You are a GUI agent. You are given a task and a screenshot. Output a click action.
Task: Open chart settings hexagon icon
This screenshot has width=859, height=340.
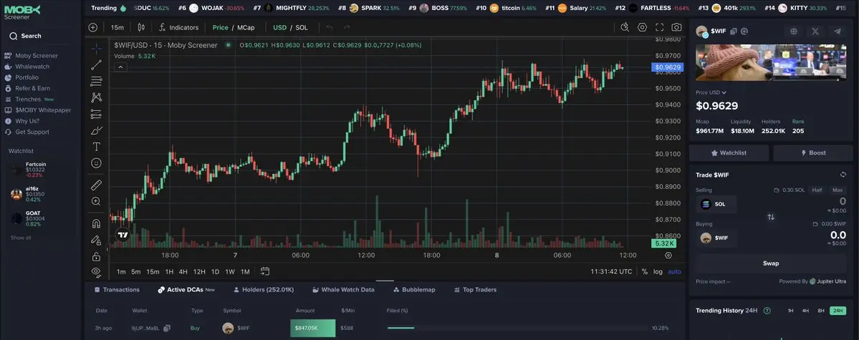[x=642, y=27]
